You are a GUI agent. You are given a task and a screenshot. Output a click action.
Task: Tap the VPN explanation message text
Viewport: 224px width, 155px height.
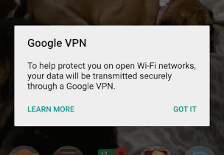(x=112, y=76)
